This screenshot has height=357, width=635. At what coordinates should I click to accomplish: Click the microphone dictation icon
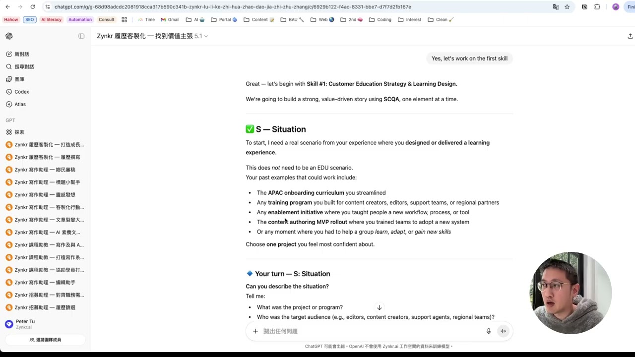pos(489,331)
